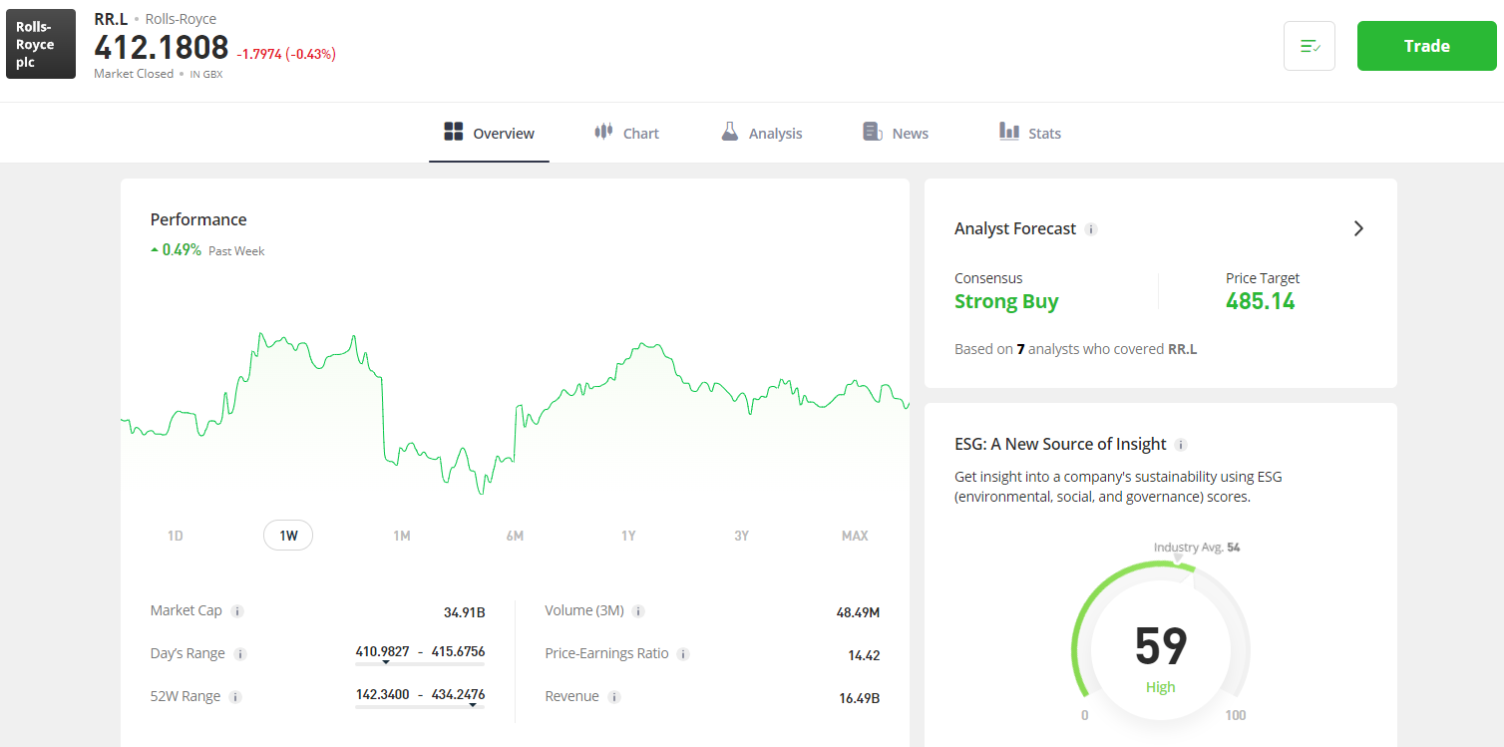Click the Revenue info icon
This screenshot has height=747, width=1504.
(x=614, y=697)
